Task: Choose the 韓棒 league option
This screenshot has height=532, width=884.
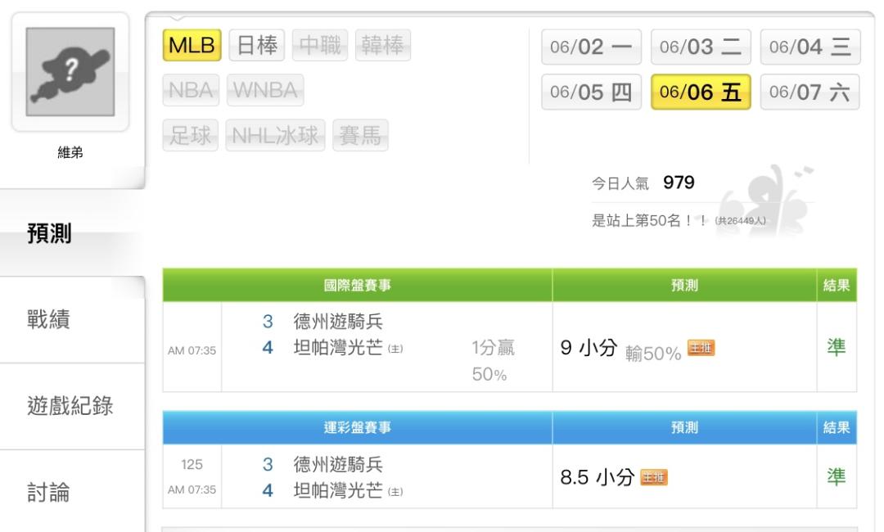Action: [382, 45]
